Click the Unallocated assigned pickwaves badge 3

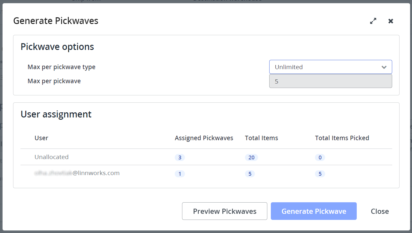point(179,157)
